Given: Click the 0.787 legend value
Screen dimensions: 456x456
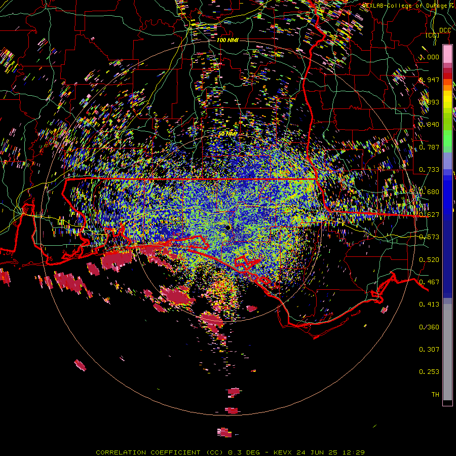Looking at the screenshot, I should click(x=429, y=147).
